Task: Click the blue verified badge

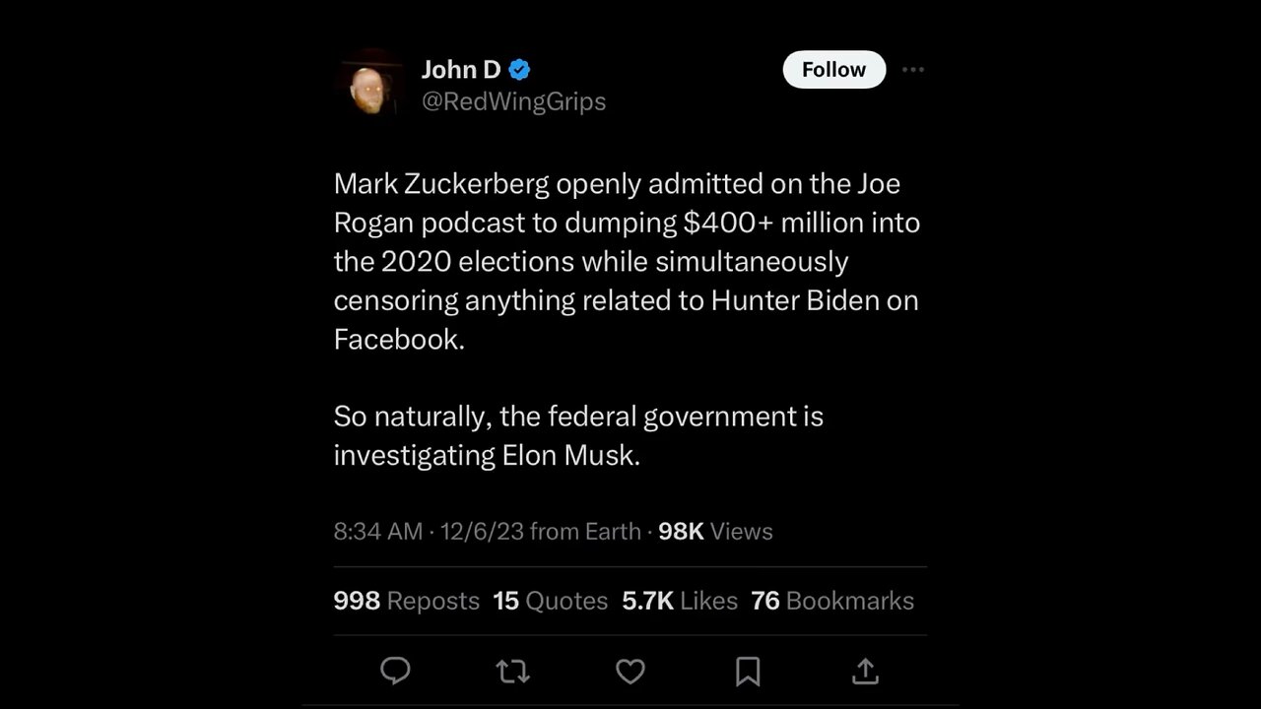Action: [519, 69]
